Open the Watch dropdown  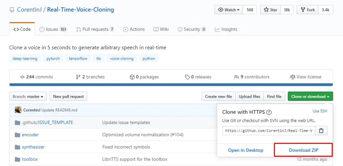coord(229,10)
